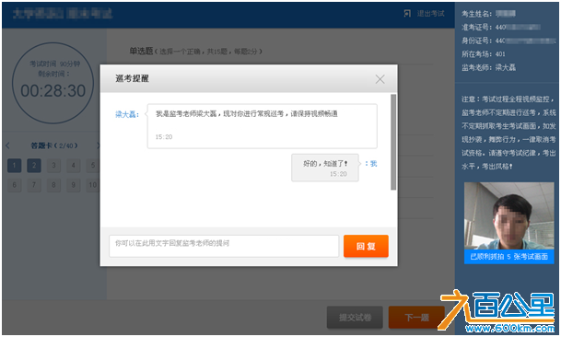Click the examinee webcam thumbnail
The height and width of the screenshot is (337, 561).
click(508, 215)
